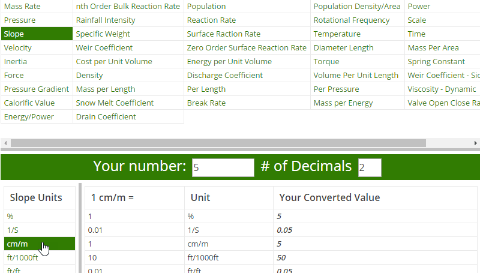
Task: Open Mass per Length category
Action: point(106,89)
